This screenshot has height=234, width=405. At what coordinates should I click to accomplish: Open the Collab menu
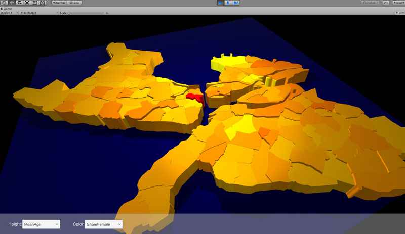point(370,3)
